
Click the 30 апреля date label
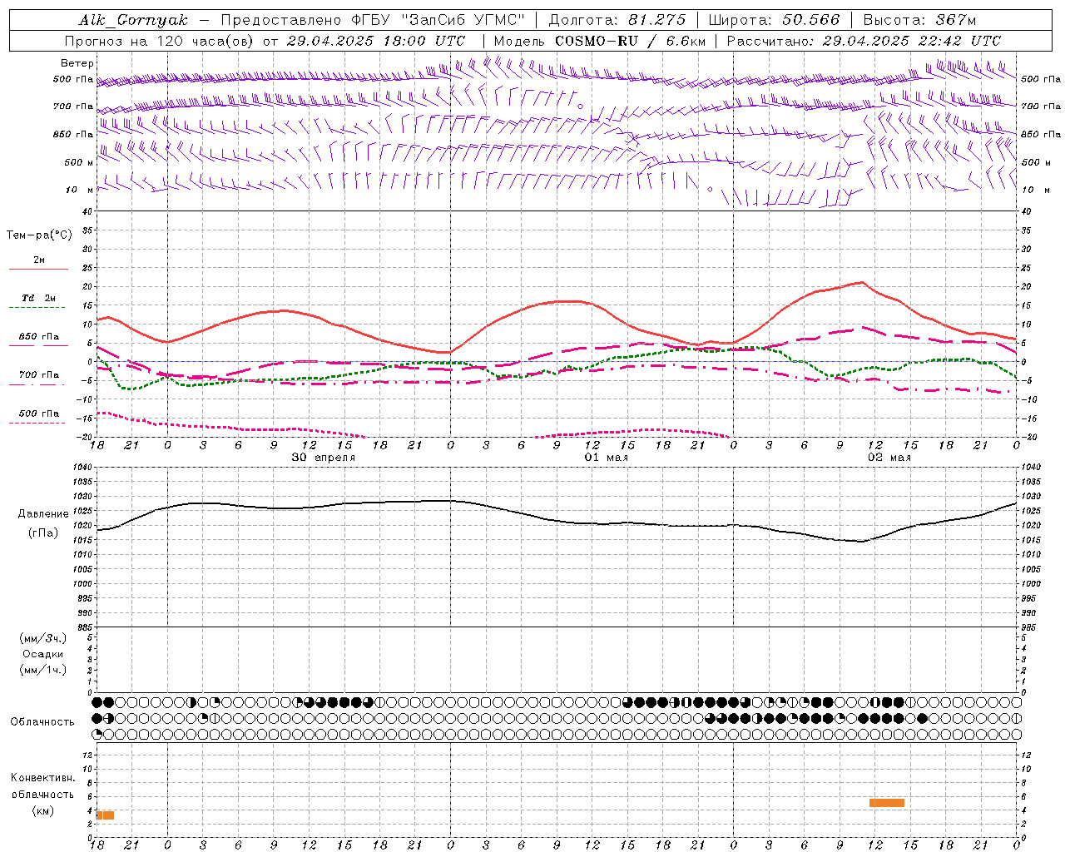(323, 458)
